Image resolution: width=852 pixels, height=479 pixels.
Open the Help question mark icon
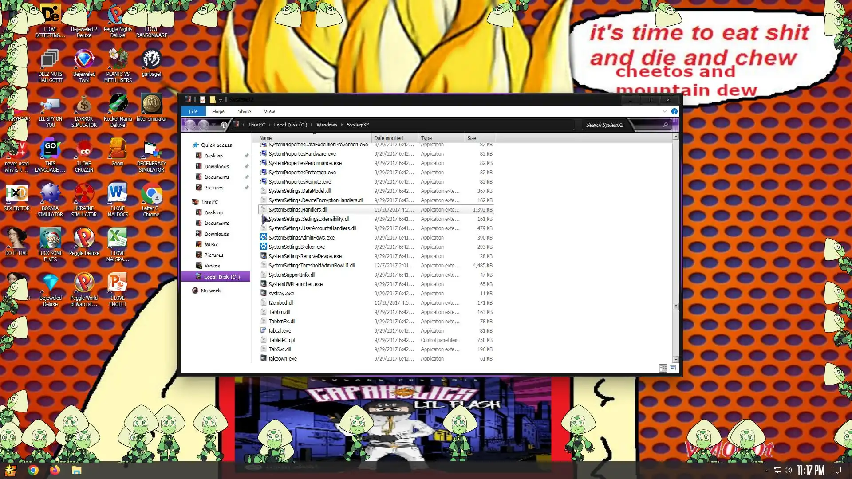coord(674,111)
